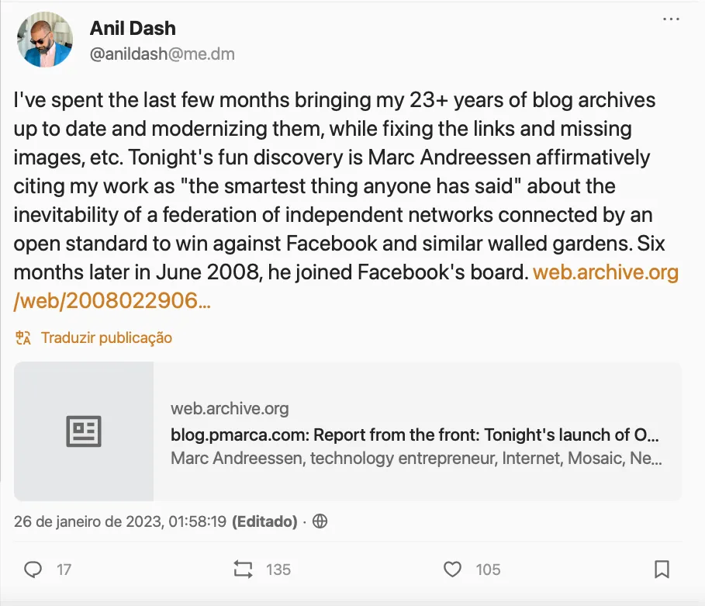Bookmark this post with the bookmark icon
Image resolution: width=705 pixels, height=606 pixels.
662,570
